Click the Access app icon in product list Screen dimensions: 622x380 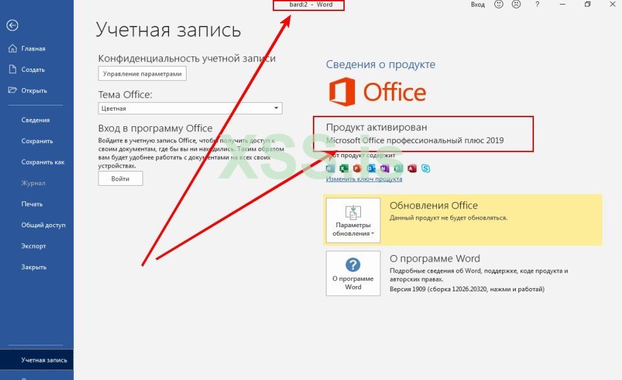tap(412, 168)
